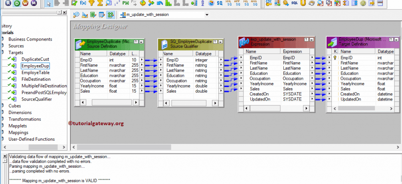The width and height of the screenshot is (402, 184).
Task: Select the Targets folder node
Action: (x=16, y=52)
